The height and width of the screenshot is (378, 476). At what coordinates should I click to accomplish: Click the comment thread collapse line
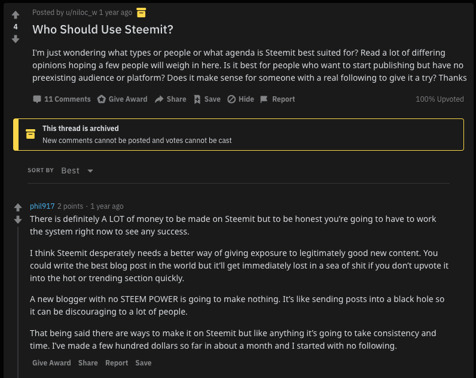click(18, 299)
